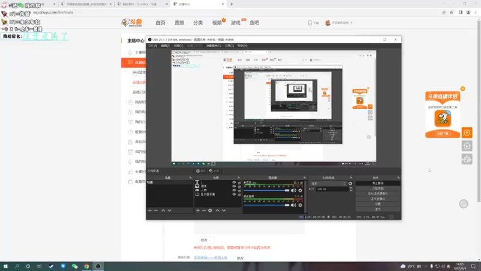Toggle lock on 显示器采集 source
Image resolution: width=481 pixels, height=271 pixels.
coord(239,194)
